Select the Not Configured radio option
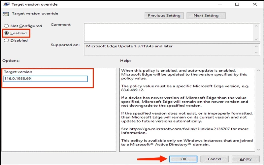The height and width of the screenshot is (165, 264). [x=23, y=26]
